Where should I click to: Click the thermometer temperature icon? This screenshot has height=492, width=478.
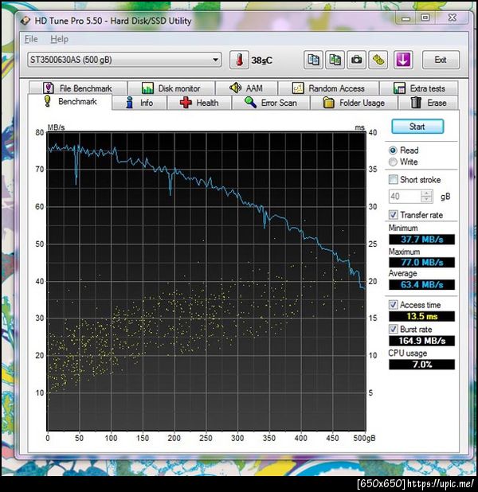pos(239,60)
